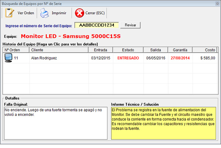Select the monitor icon in order 11
This screenshot has height=148, width=221.
point(8,58)
